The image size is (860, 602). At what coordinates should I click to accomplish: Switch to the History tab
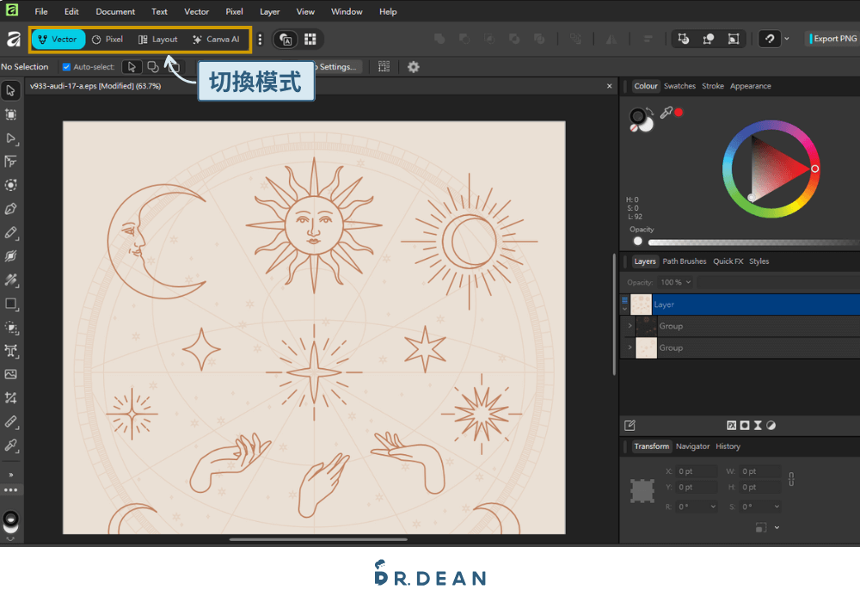[x=728, y=446]
